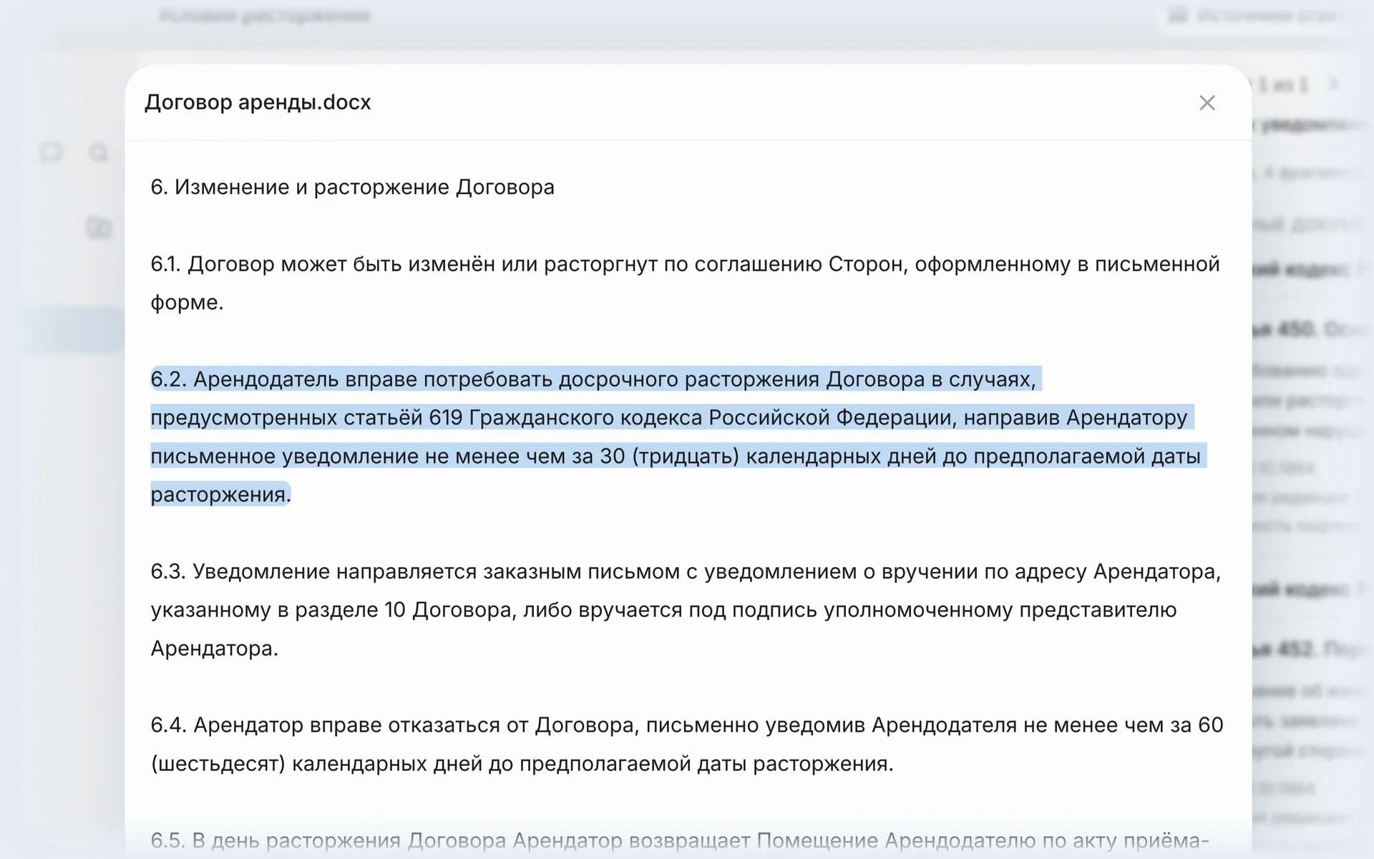
Task: Click heading 6. Изменение и расторжение Договора
Action: point(352,187)
